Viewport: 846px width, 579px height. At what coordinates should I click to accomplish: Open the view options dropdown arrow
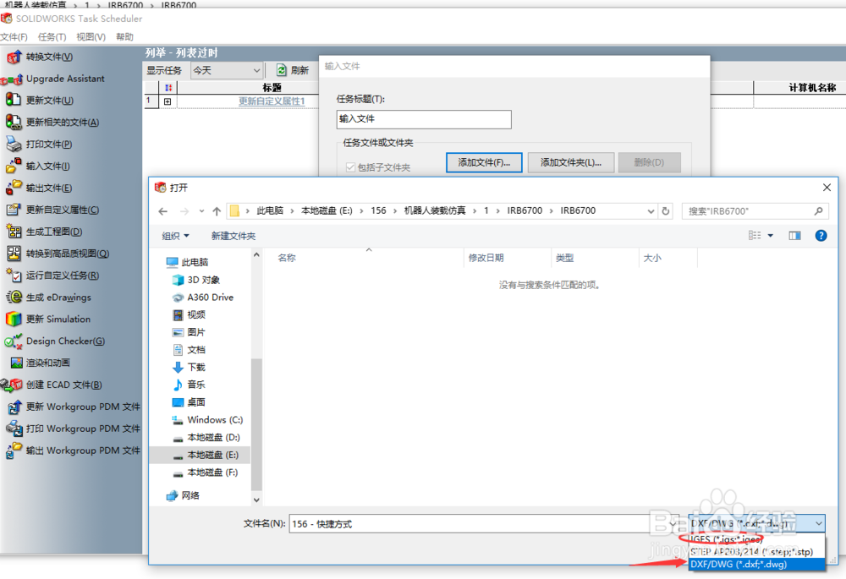[x=771, y=236]
